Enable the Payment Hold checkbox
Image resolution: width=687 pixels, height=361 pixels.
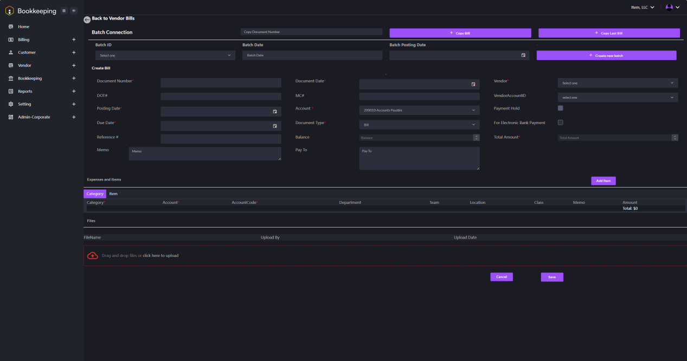560,108
